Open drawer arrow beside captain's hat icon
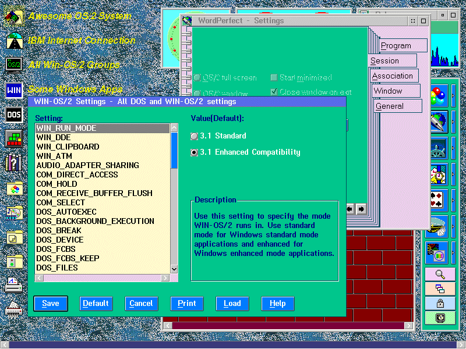 pos(453,227)
